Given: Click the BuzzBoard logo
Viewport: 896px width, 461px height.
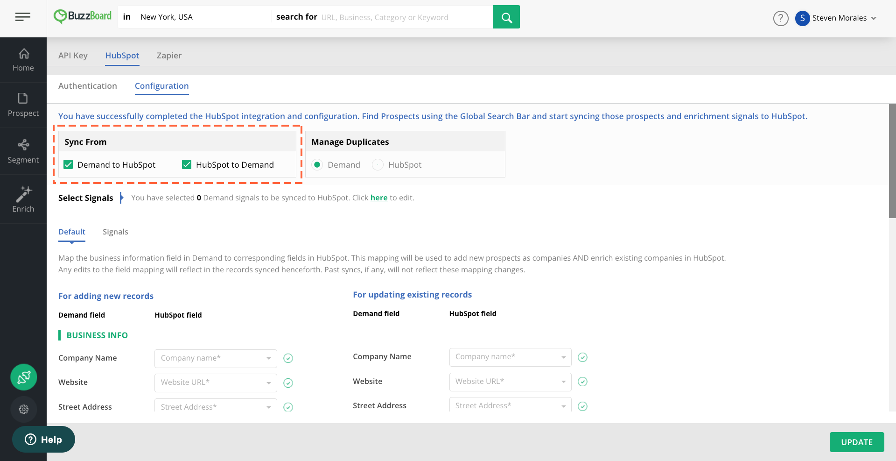Looking at the screenshot, I should pyautogui.click(x=83, y=16).
